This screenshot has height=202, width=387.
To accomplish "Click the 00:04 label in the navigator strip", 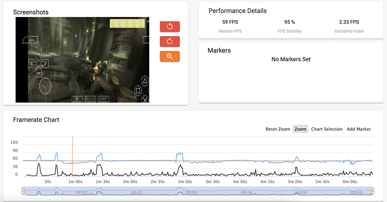I will click(247, 193).
